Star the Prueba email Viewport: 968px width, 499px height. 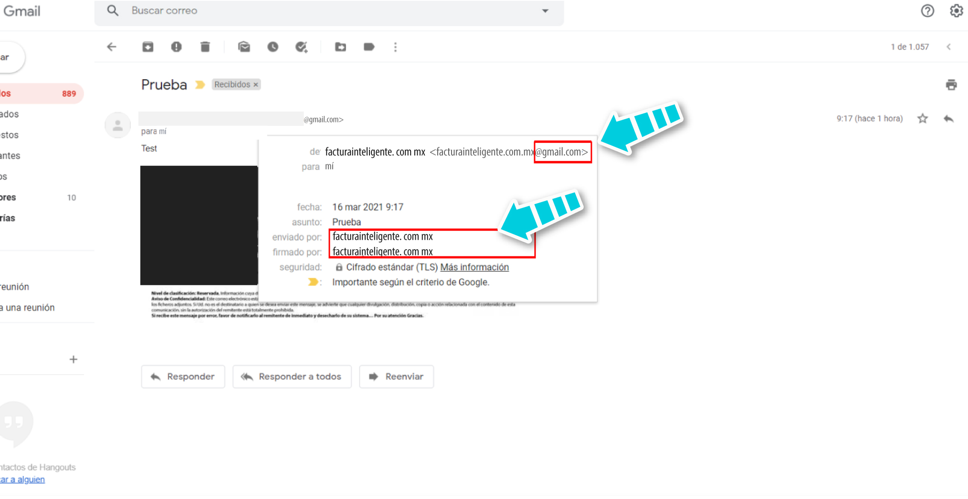(923, 118)
